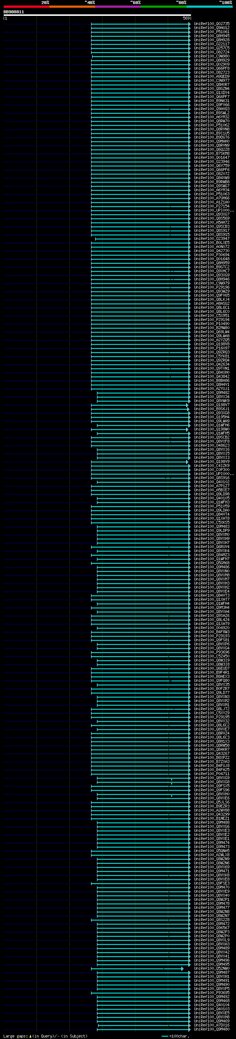
Task: Select hit UniRef100_Q5JLS6
Action: tap(212, 802)
